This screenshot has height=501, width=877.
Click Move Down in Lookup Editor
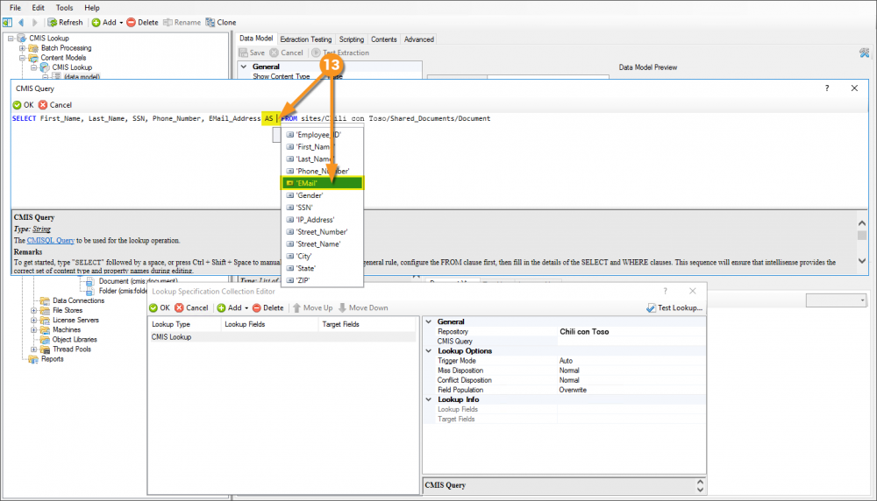363,307
